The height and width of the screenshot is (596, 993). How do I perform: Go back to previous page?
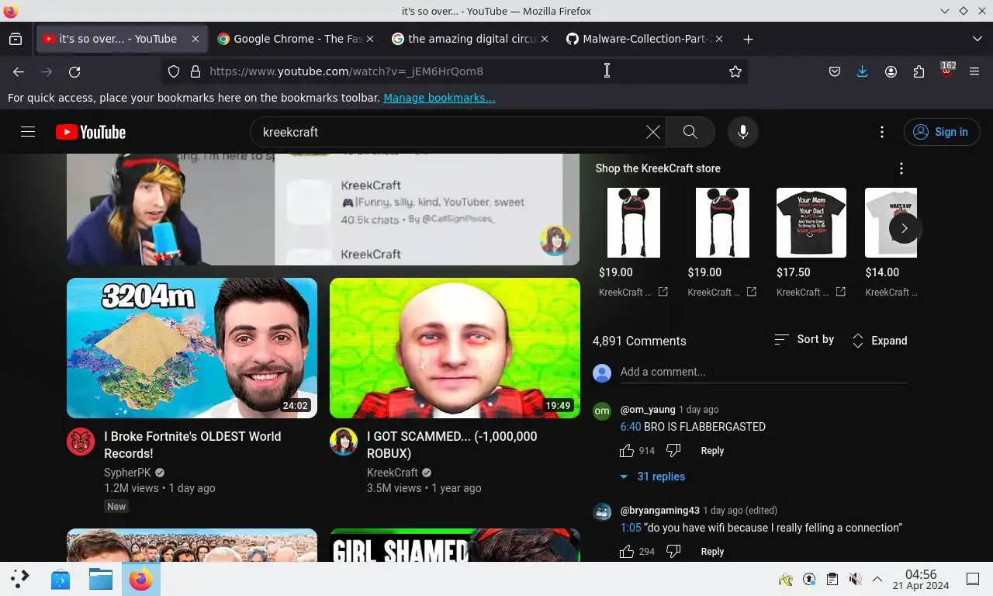(x=19, y=71)
